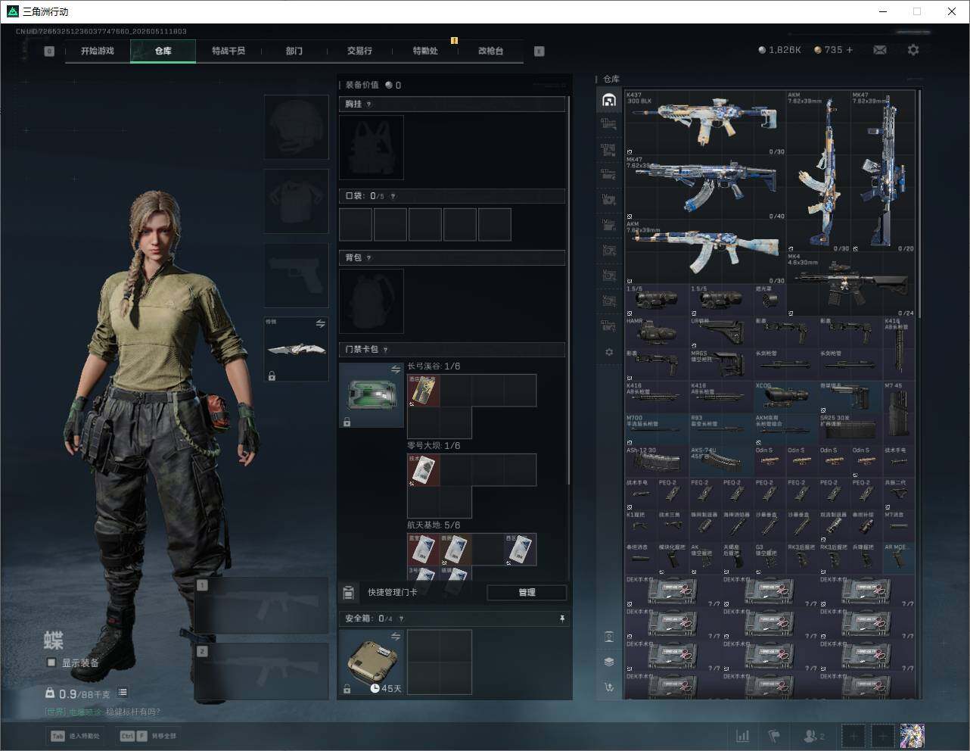
Task: Click the recycle bin icon beside stash
Action: tap(609, 637)
